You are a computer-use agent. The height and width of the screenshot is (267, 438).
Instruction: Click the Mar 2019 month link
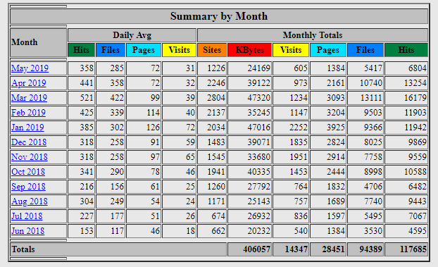(30, 98)
